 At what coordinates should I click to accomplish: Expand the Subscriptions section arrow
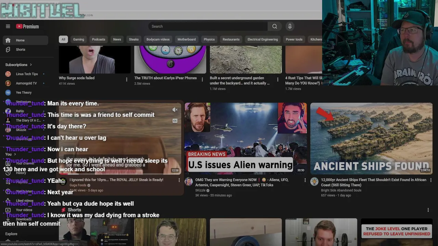[31, 65]
